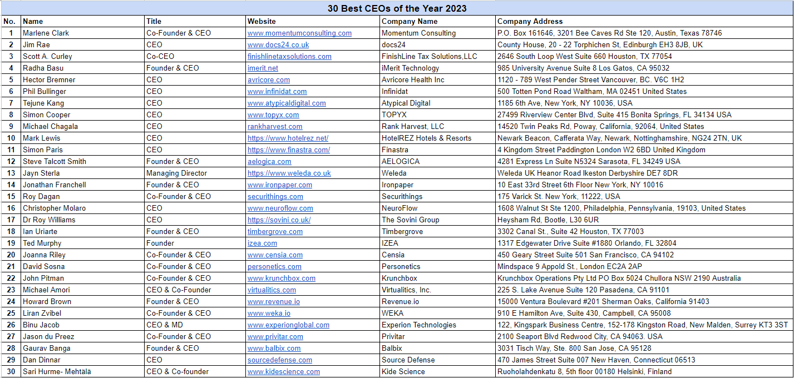Follow the www.ironpaper.com link

click(280, 185)
